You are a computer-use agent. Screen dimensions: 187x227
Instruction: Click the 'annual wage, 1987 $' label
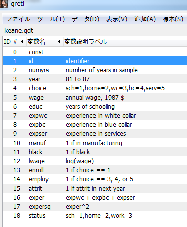(x=95, y=98)
